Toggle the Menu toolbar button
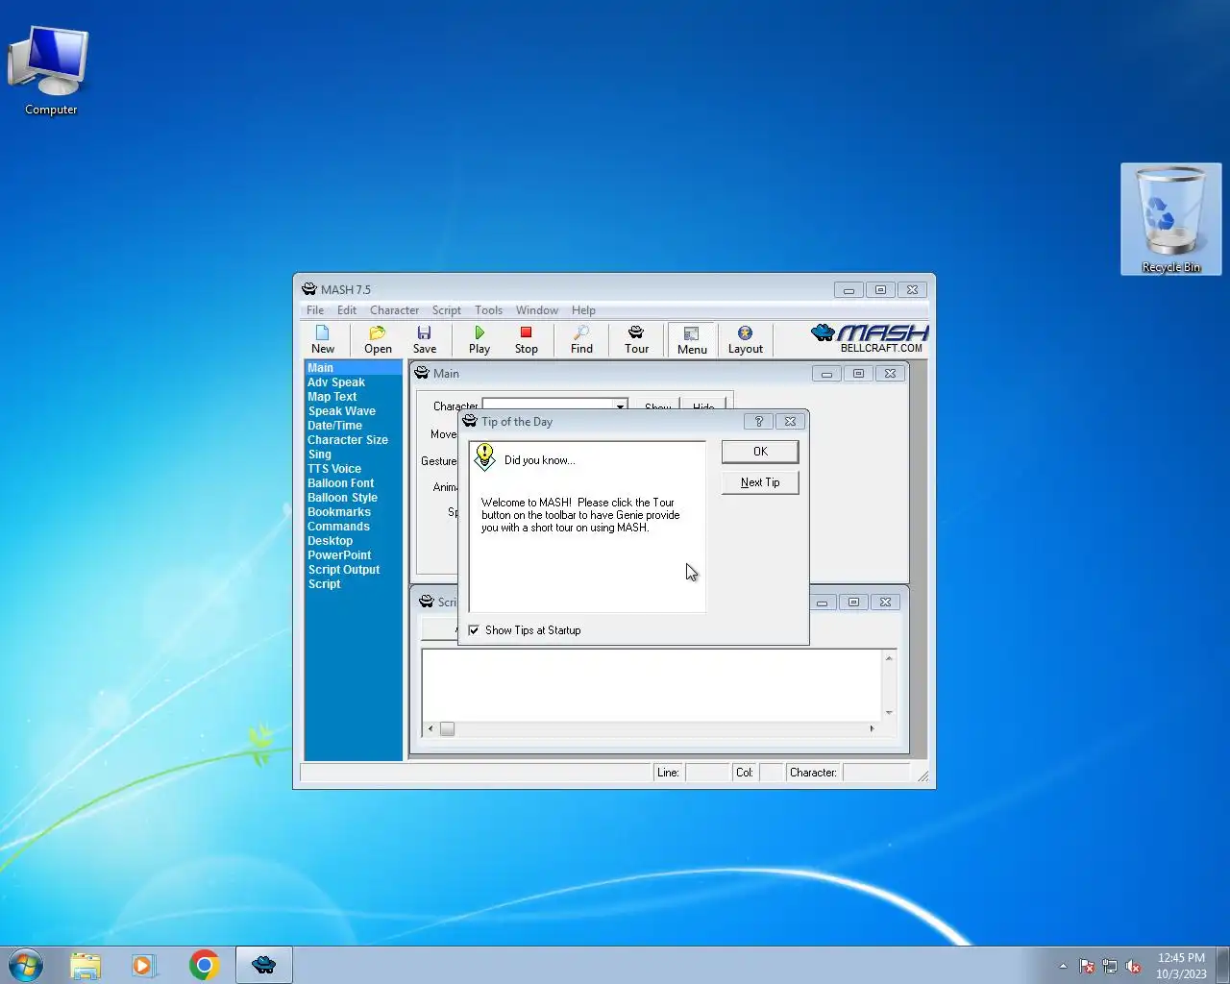The height and width of the screenshot is (984, 1230). point(691,339)
